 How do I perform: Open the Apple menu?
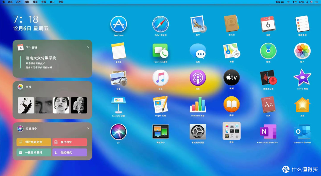4,2
